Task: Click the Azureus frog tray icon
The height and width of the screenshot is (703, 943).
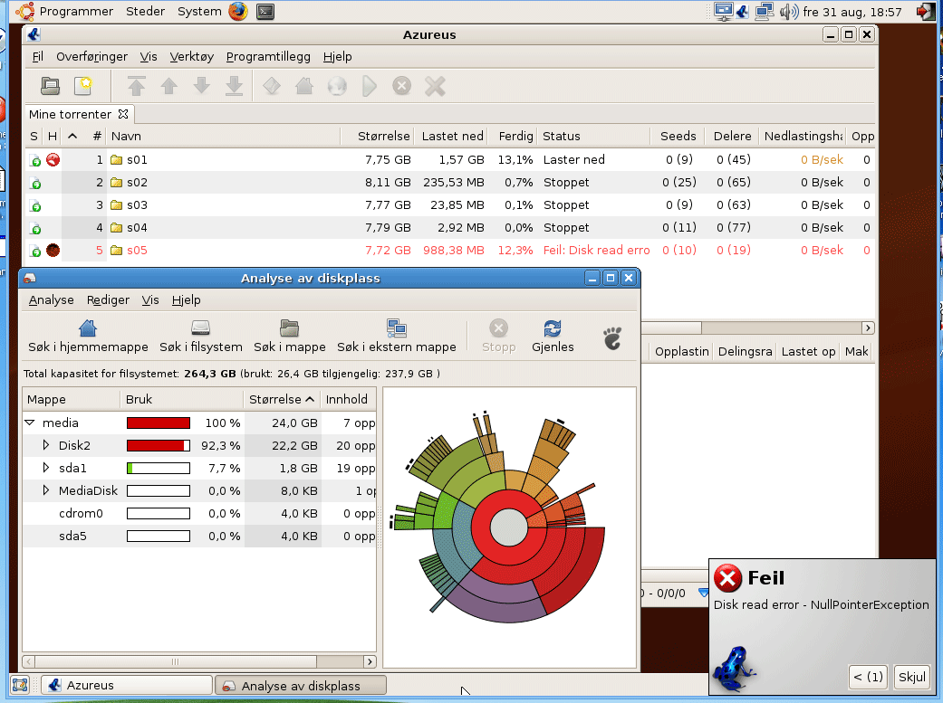Action: (742, 12)
